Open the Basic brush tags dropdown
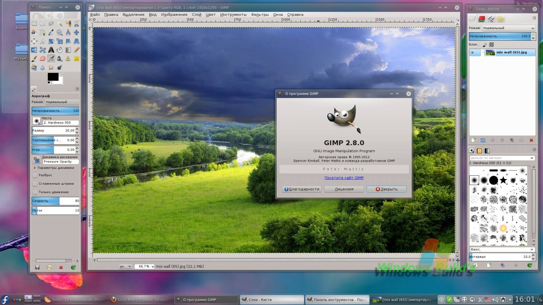 point(502,249)
